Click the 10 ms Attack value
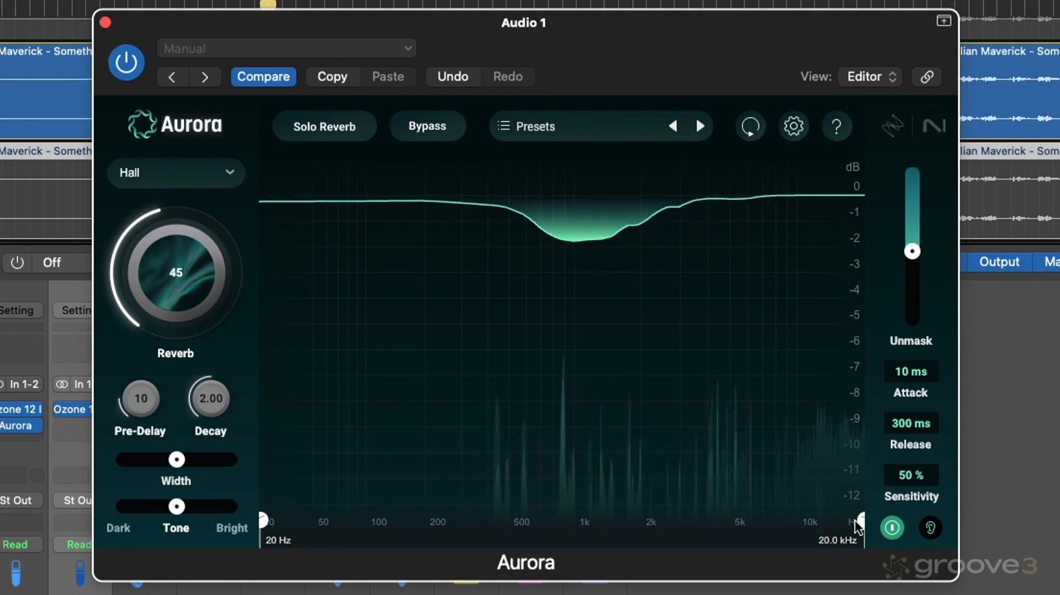 tap(911, 371)
